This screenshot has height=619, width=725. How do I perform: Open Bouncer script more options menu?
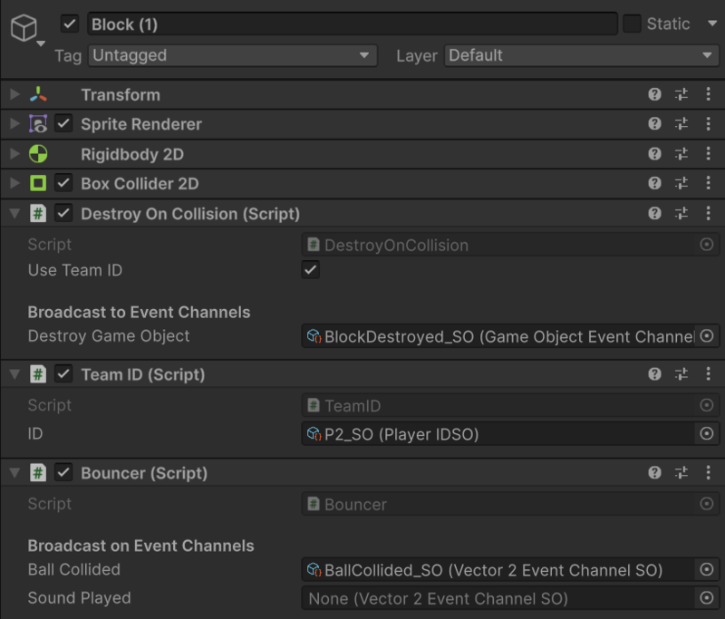[x=708, y=473]
